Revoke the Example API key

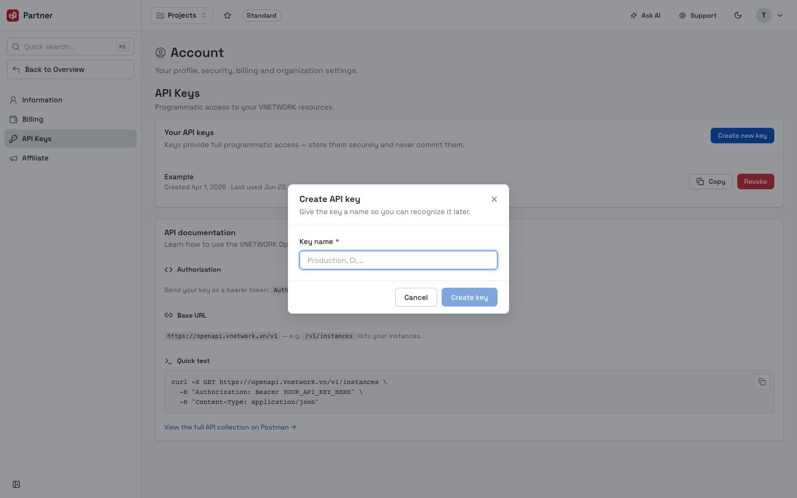[755, 181]
